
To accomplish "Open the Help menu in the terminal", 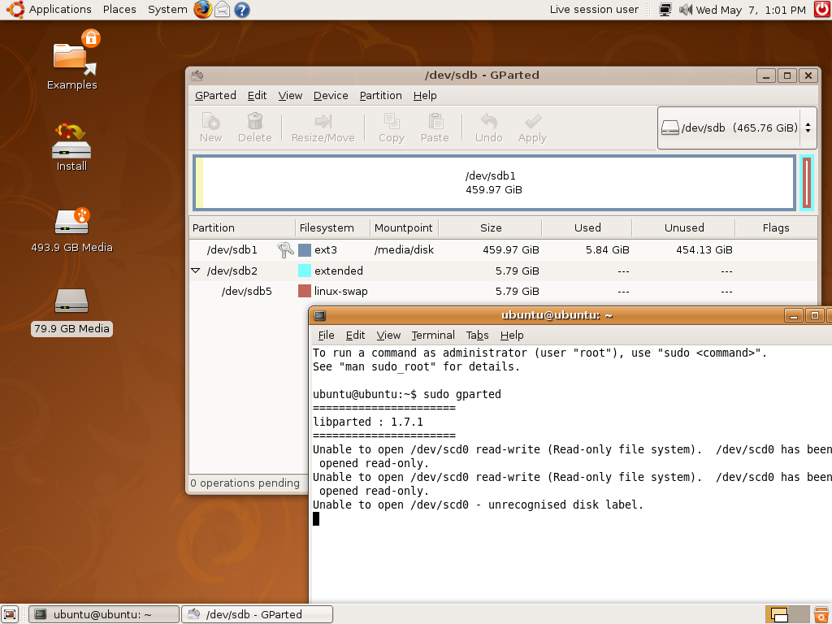I will coord(512,336).
